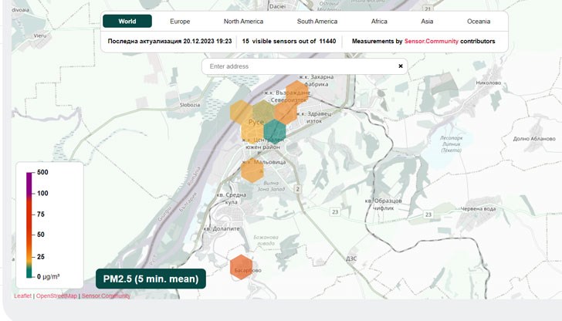Click the teal green sensor hexagon
The width and height of the screenshot is (562, 321).
276,132
